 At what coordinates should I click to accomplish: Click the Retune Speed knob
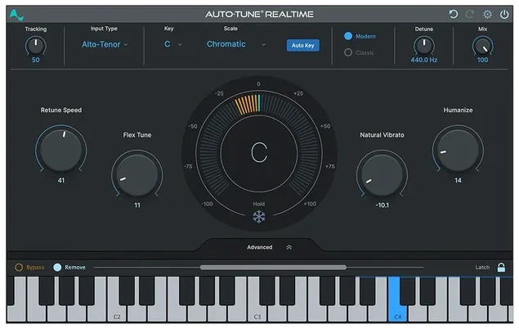pos(61,150)
